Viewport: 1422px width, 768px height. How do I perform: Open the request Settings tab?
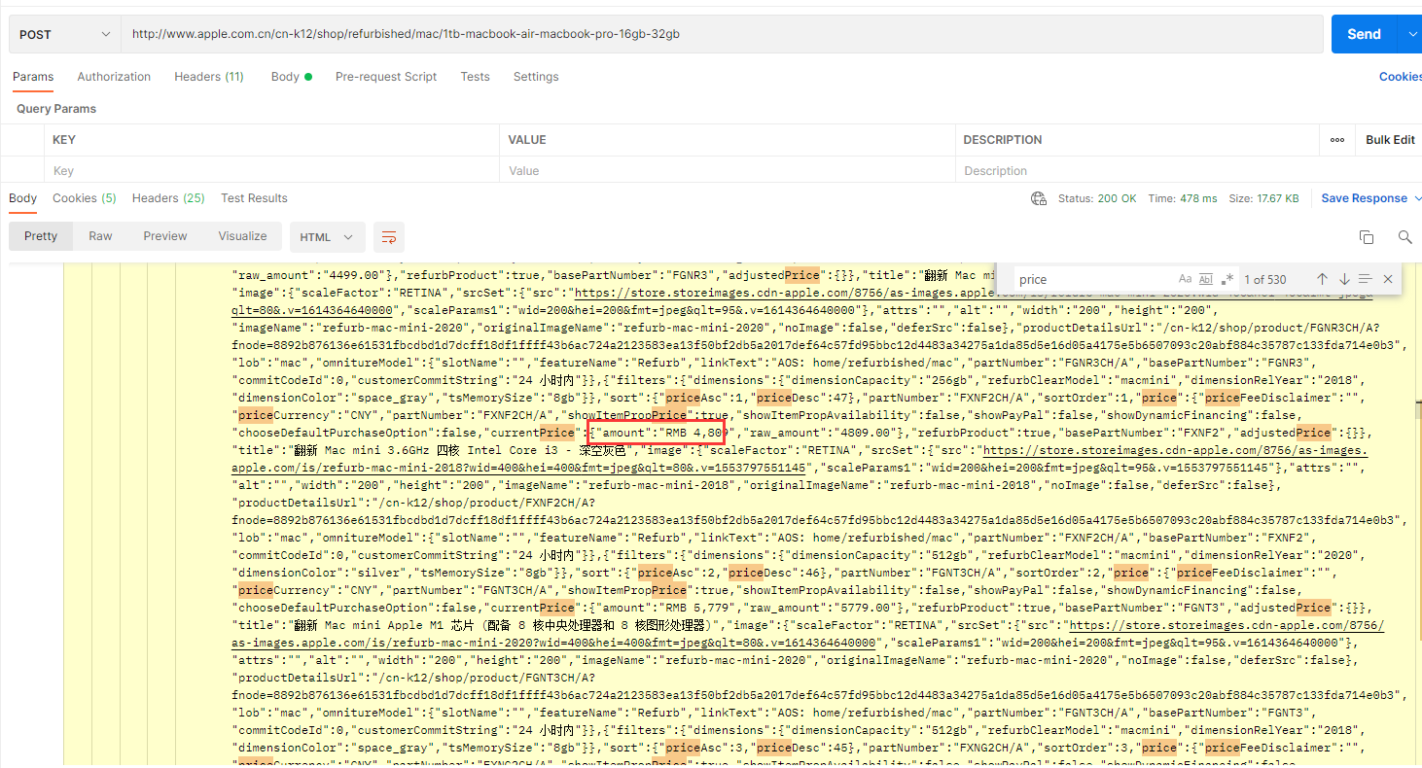coord(536,77)
